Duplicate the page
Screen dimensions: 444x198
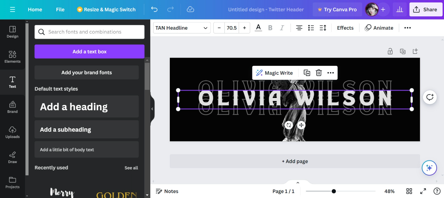(403, 51)
